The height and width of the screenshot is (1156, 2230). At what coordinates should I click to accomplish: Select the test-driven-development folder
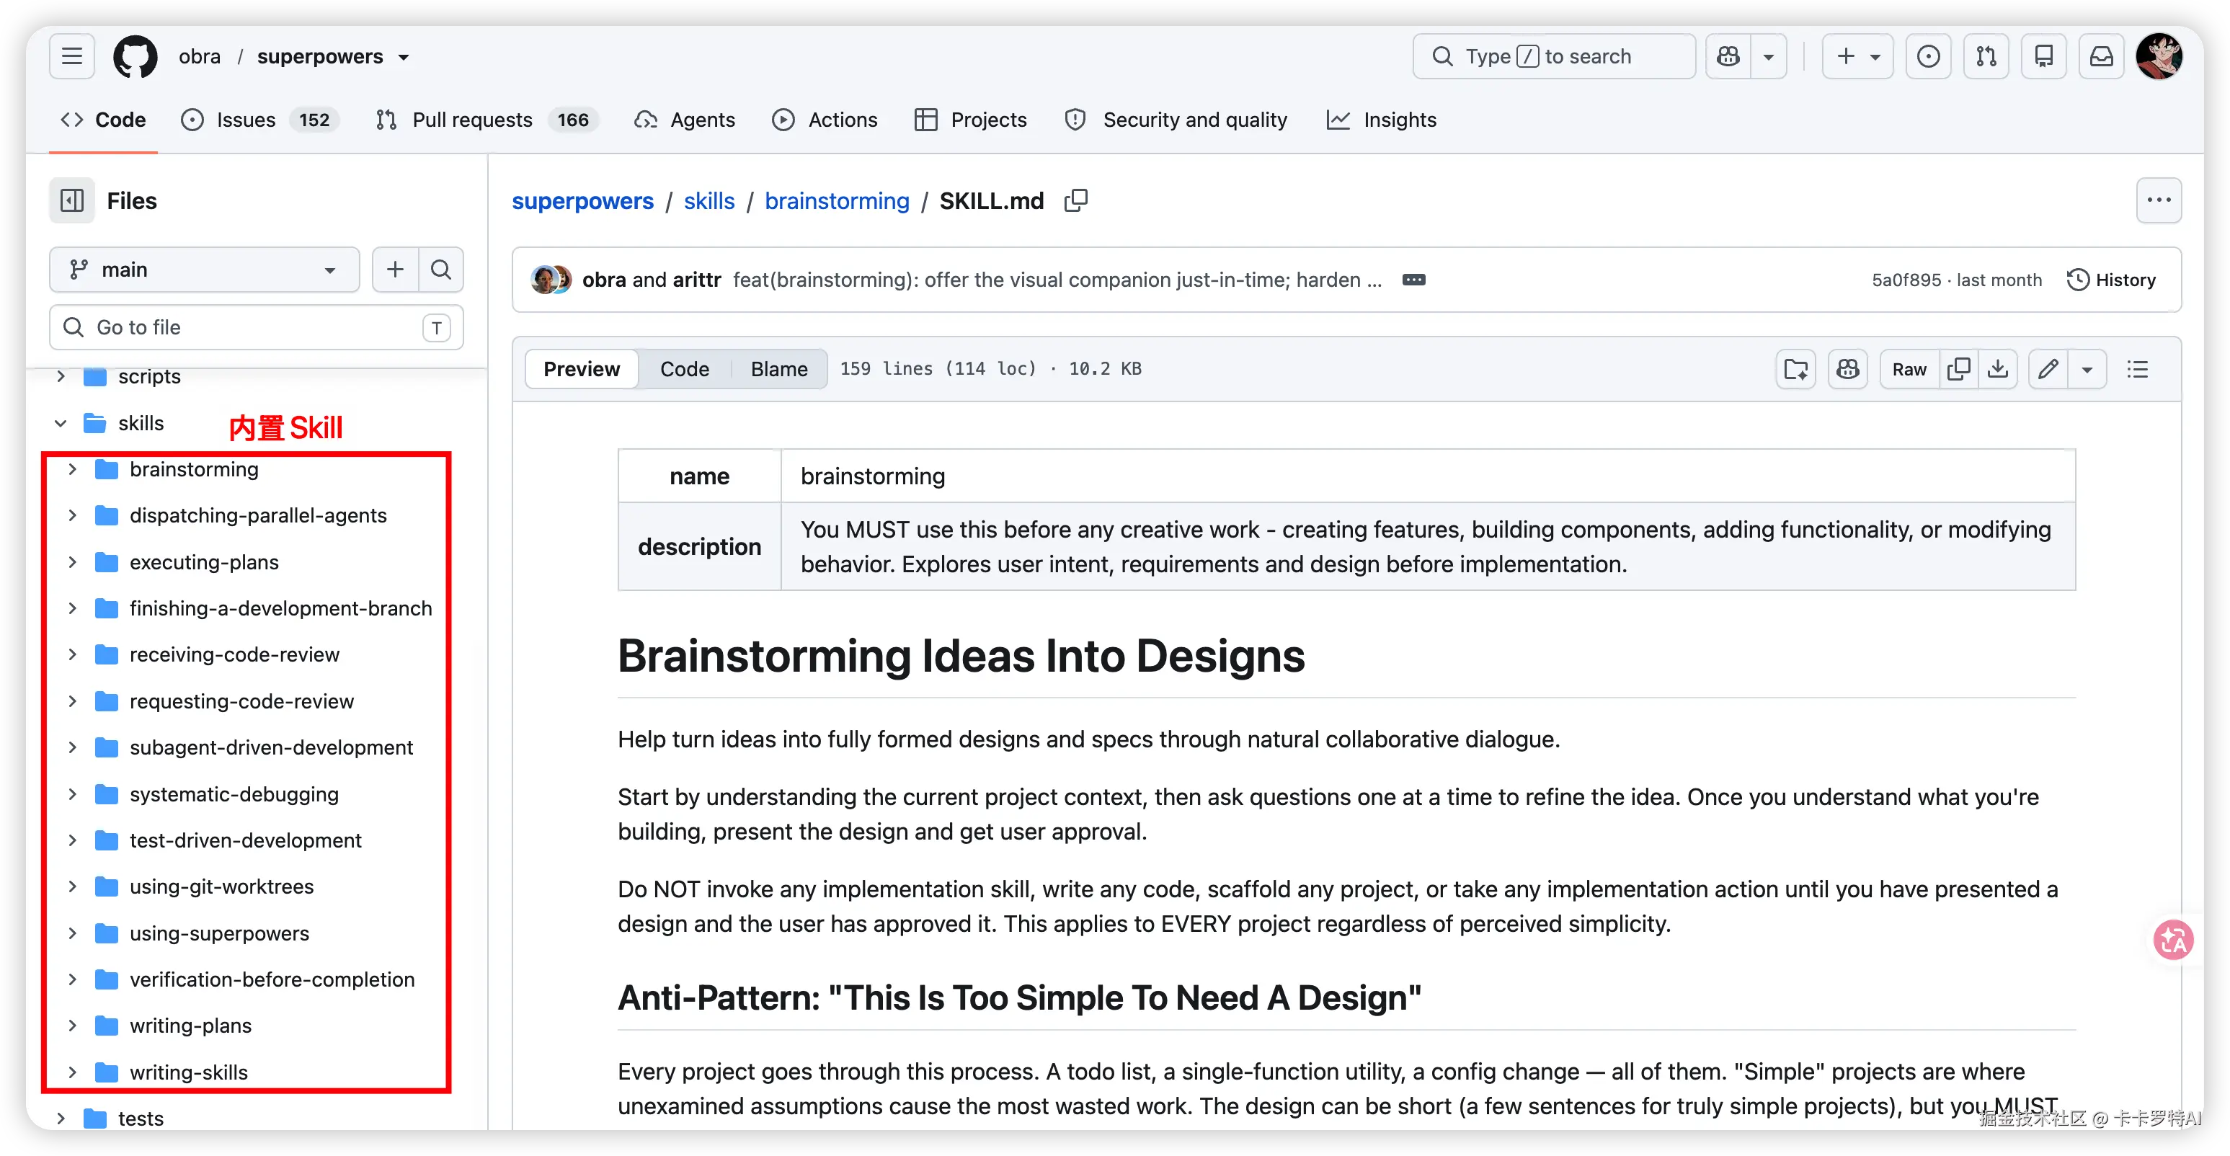[x=245, y=840]
